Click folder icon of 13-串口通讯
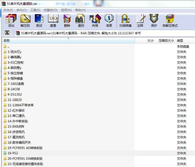This screenshot has height=167, width=195. [x=5, y=116]
